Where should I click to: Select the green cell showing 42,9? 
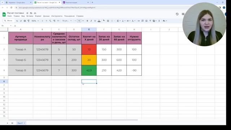pos(89,70)
